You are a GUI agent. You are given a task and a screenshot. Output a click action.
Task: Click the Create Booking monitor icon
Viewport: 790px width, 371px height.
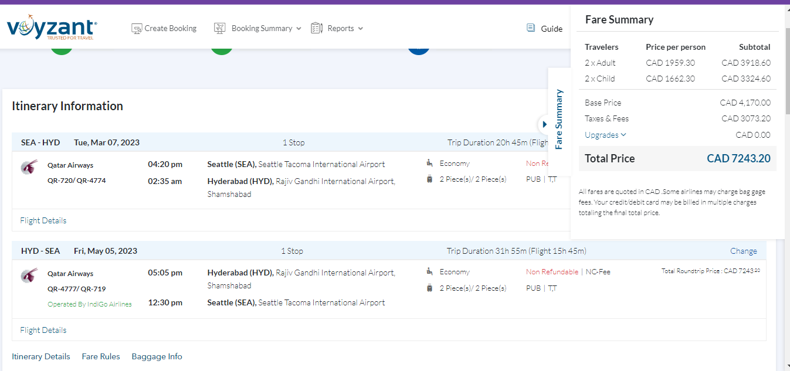137,28
